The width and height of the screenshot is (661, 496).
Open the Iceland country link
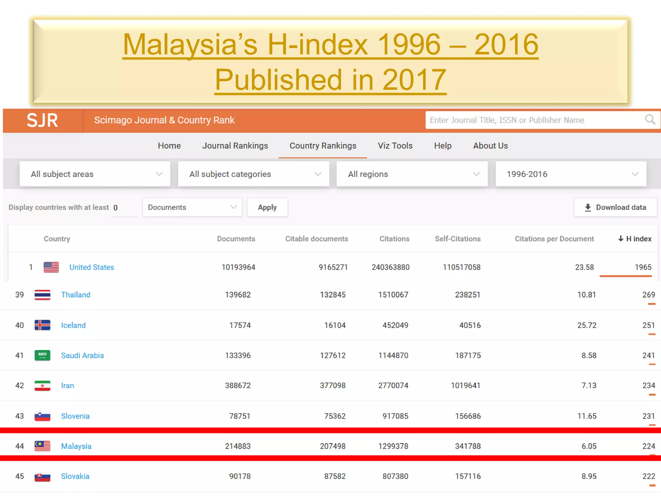coord(74,325)
